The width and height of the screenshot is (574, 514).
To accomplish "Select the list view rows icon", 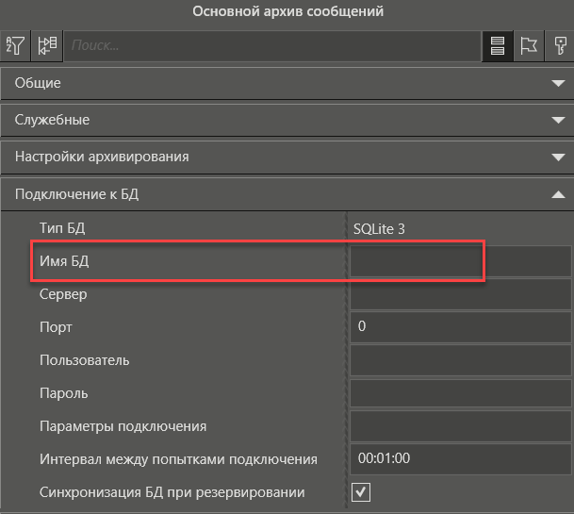I will click(497, 46).
